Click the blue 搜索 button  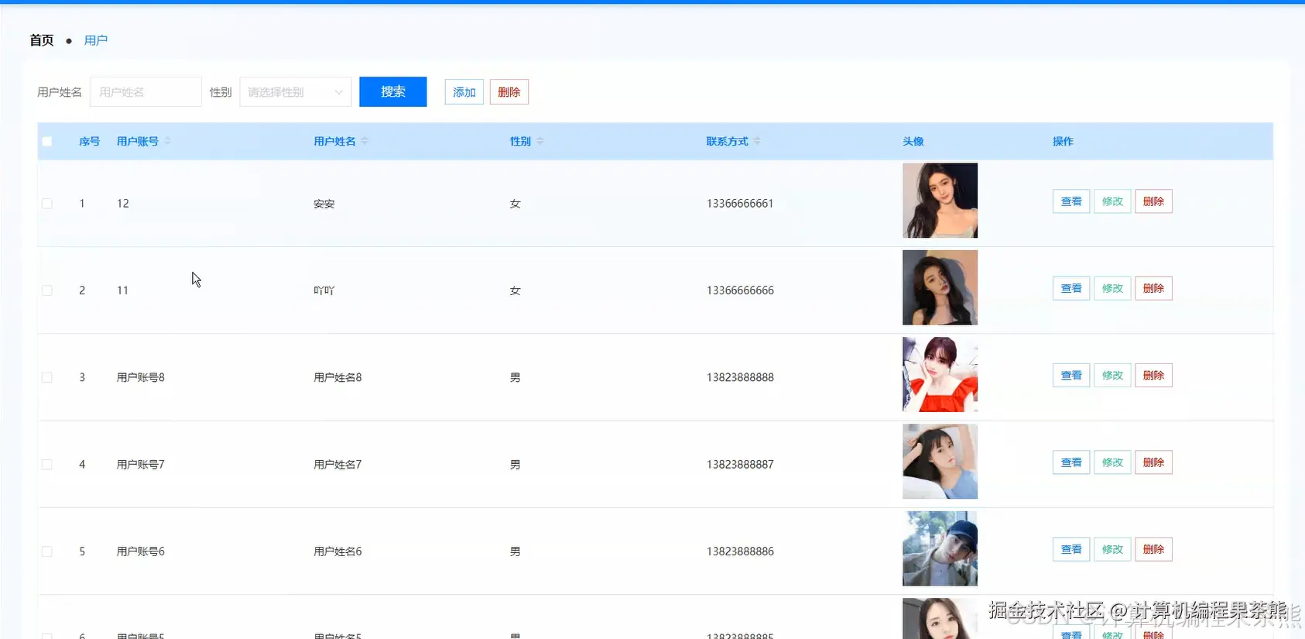coord(393,91)
